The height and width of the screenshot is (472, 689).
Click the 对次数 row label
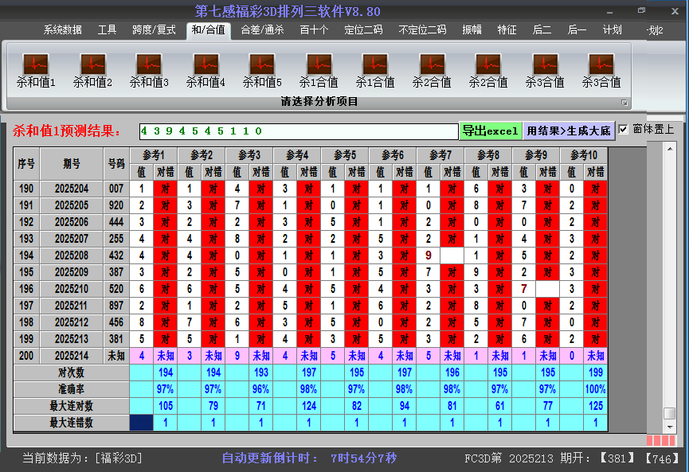[71, 373]
